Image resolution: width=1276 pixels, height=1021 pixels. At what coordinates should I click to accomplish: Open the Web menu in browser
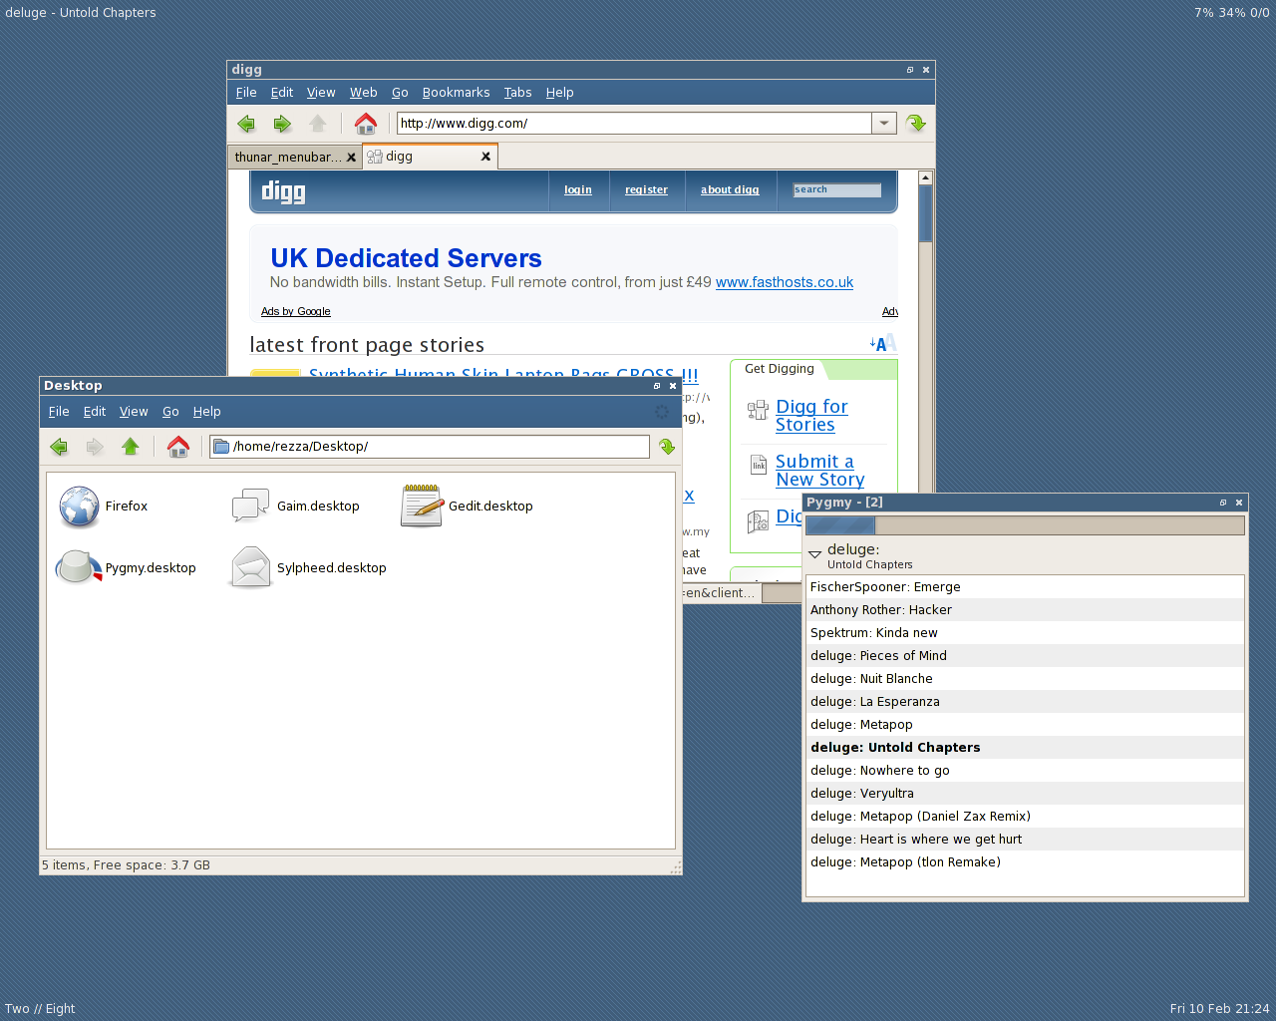pos(363,93)
